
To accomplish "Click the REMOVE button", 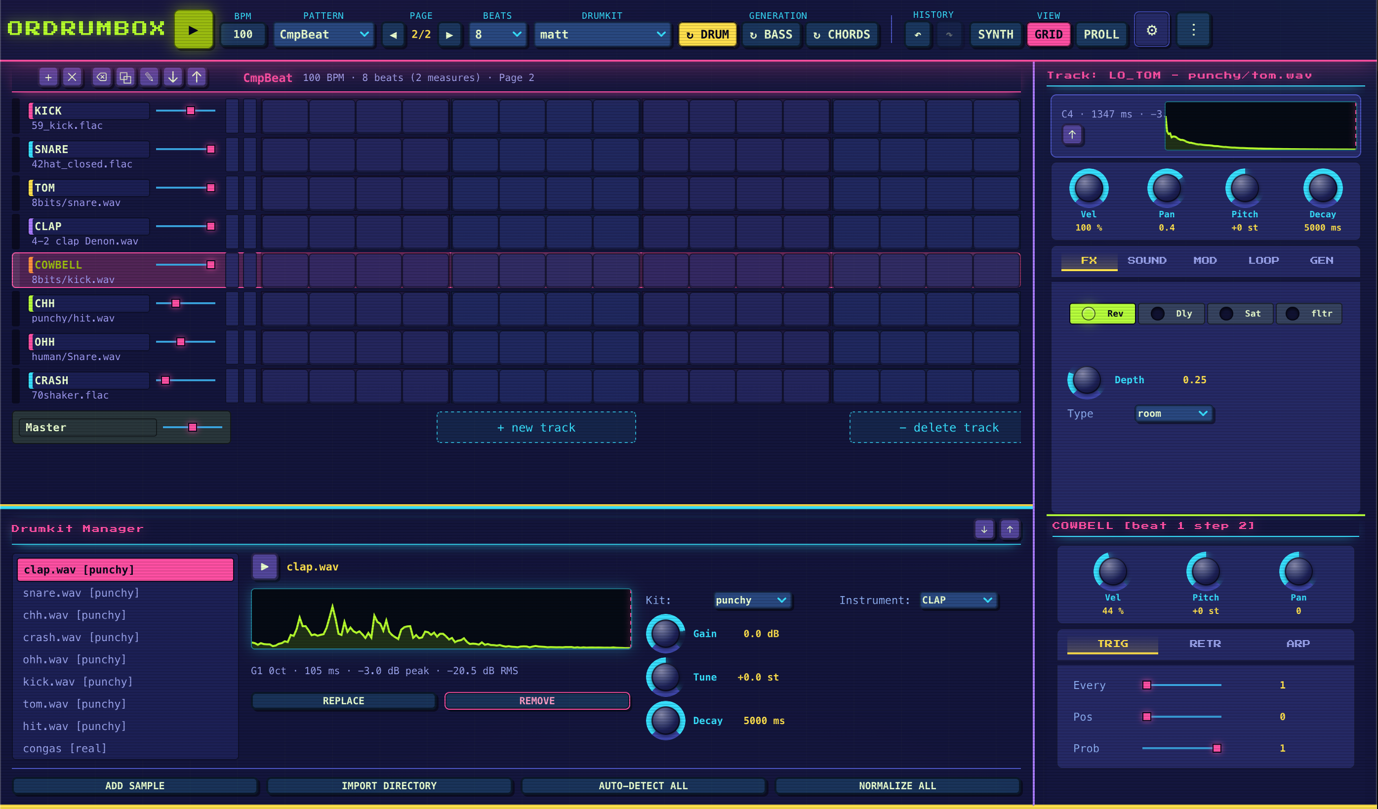I will point(537,701).
